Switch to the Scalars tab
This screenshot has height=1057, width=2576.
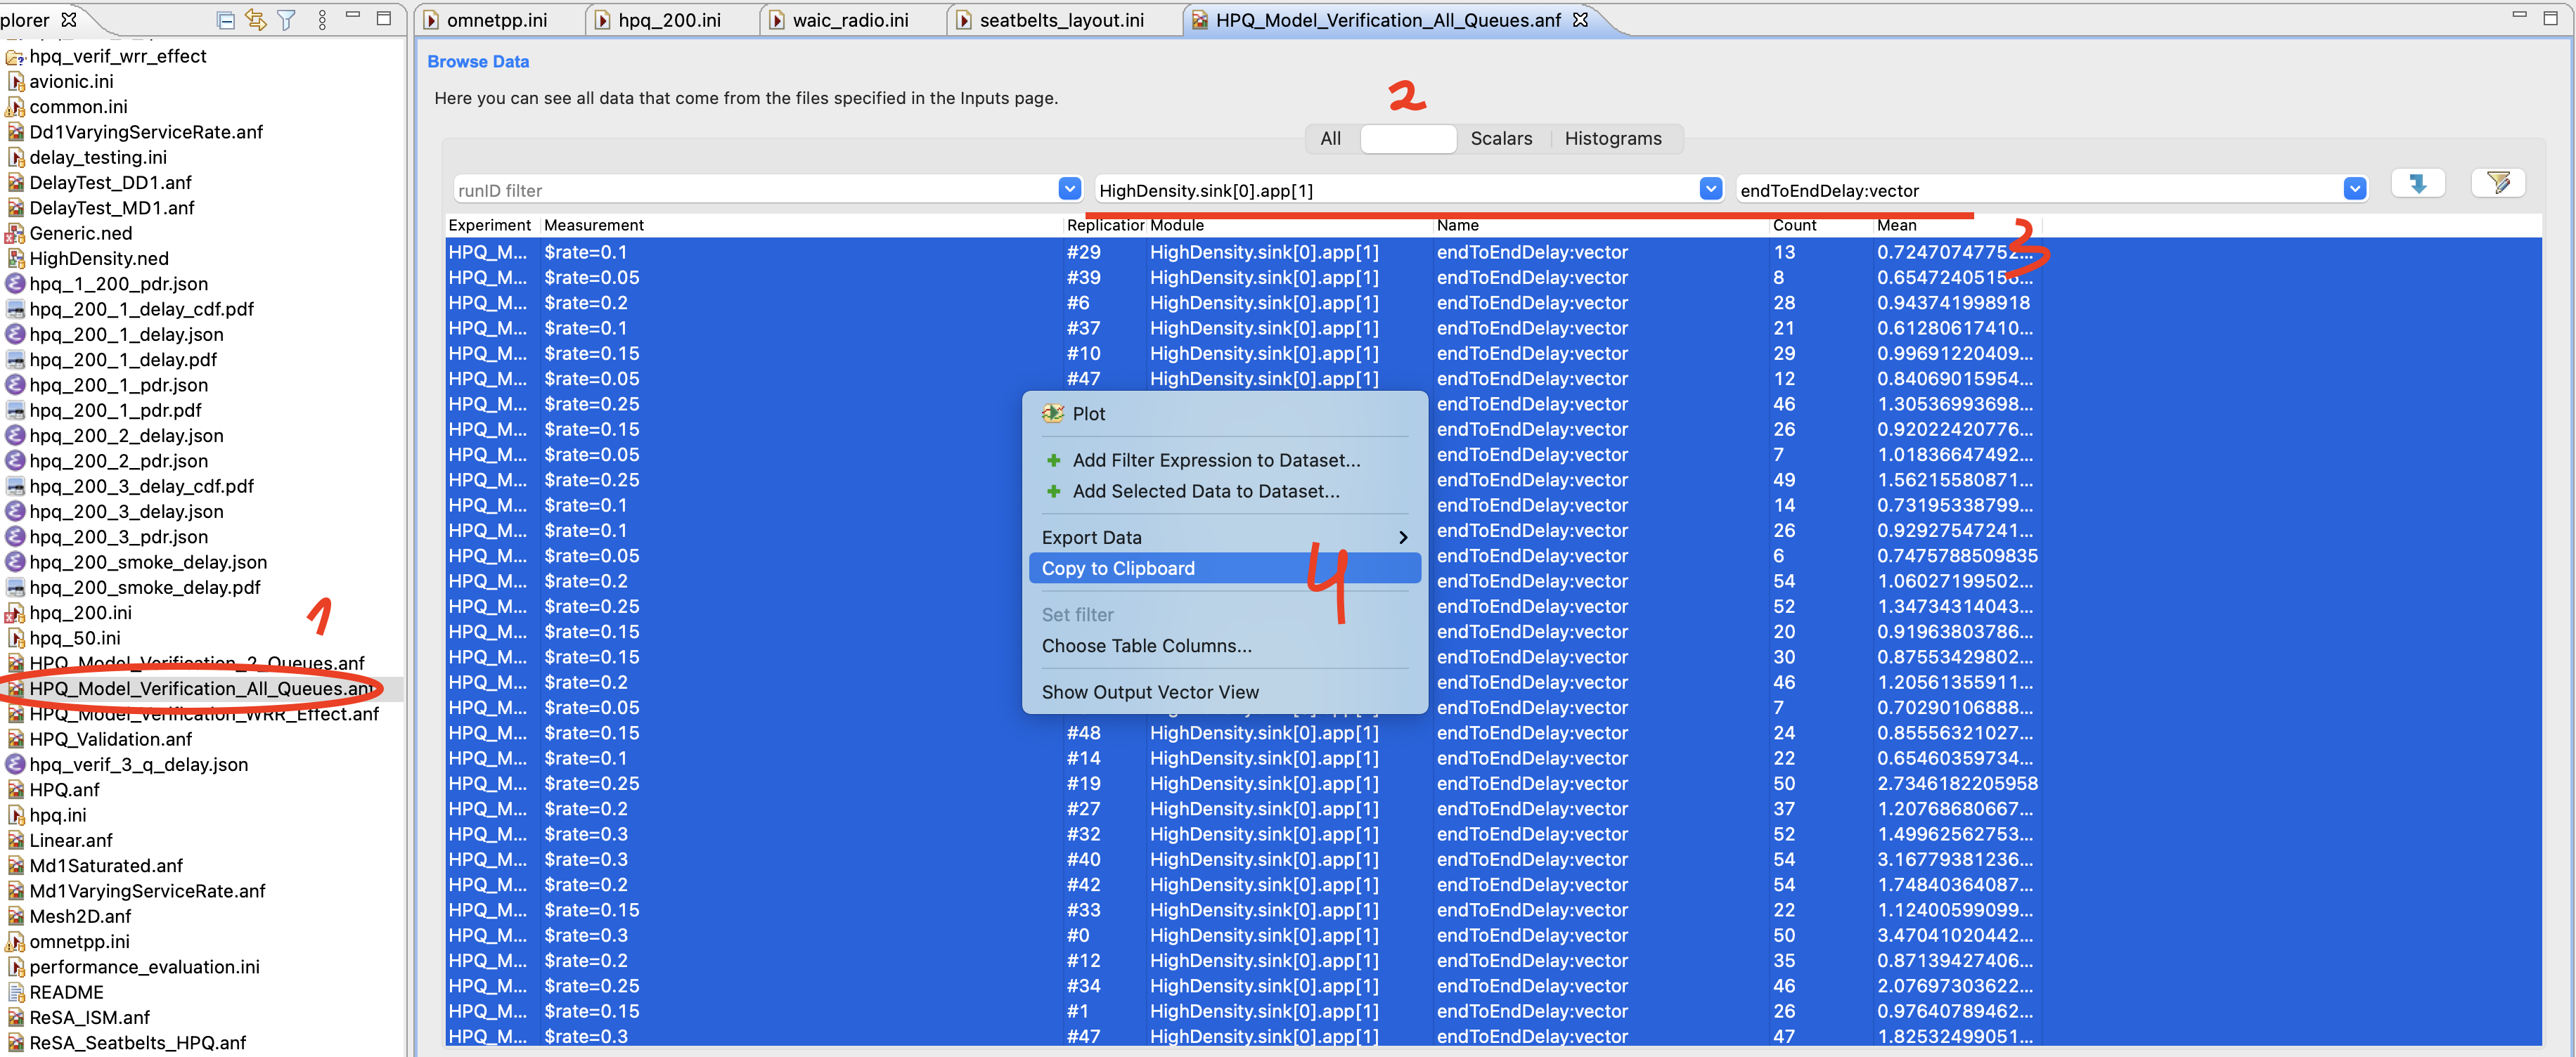(x=1500, y=139)
